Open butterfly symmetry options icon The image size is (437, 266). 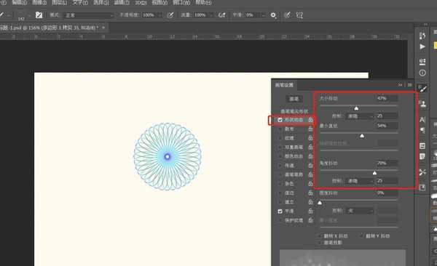coord(299,15)
